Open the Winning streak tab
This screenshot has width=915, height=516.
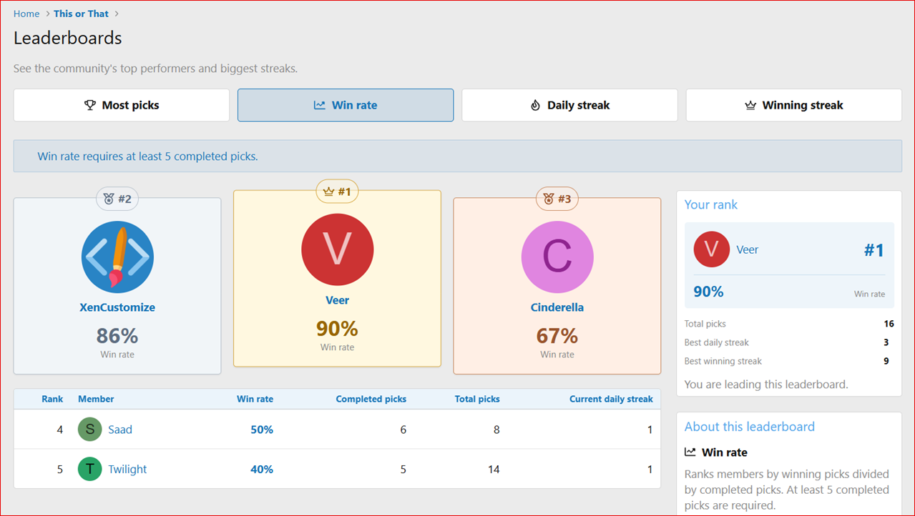(x=794, y=105)
